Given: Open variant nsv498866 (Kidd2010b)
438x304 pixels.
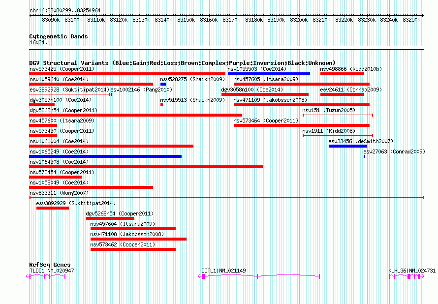Looking at the screenshot, I should click(x=351, y=69).
